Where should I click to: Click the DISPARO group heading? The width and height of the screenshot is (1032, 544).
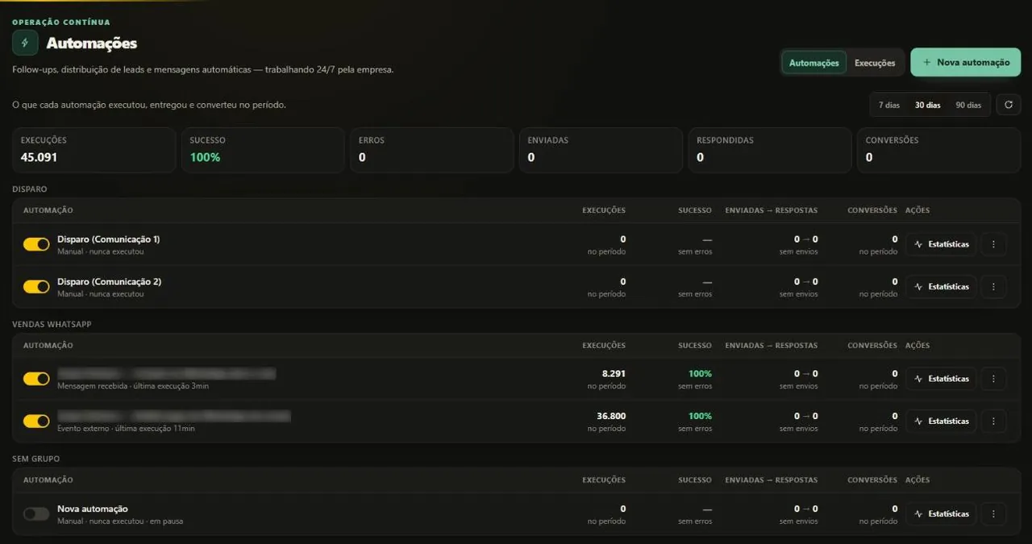tap(30, 189)
